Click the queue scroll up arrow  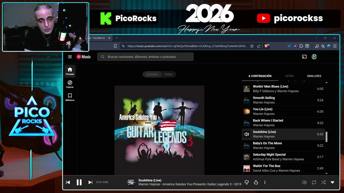(327, 82)
